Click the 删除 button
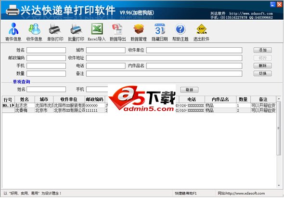Viewport: 284px width, 198px height. pyautogui.click(x=263, y=66)
